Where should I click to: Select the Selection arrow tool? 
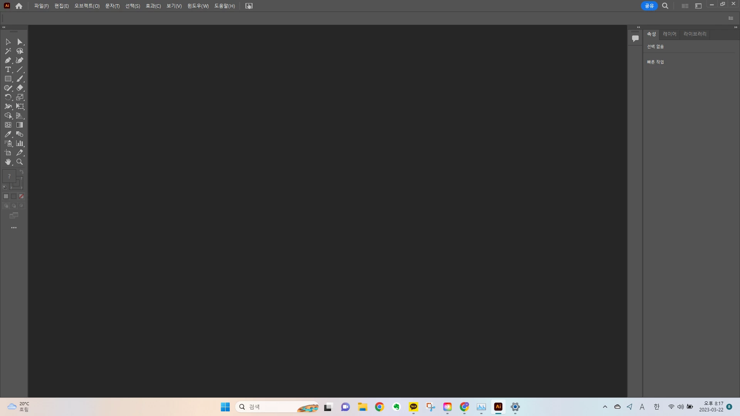tap(8, 42)
